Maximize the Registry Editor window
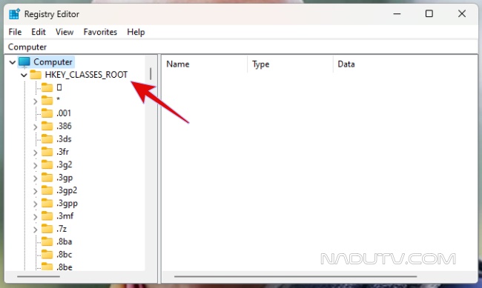Viewport: 482px width, 288px height. tap(429, 13)
